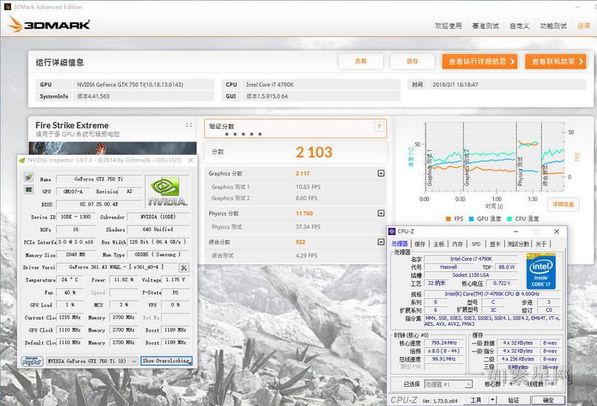Click the question mark help icon beside 验证分数
Screen dimensions: 597x406
tap(379, 127)
